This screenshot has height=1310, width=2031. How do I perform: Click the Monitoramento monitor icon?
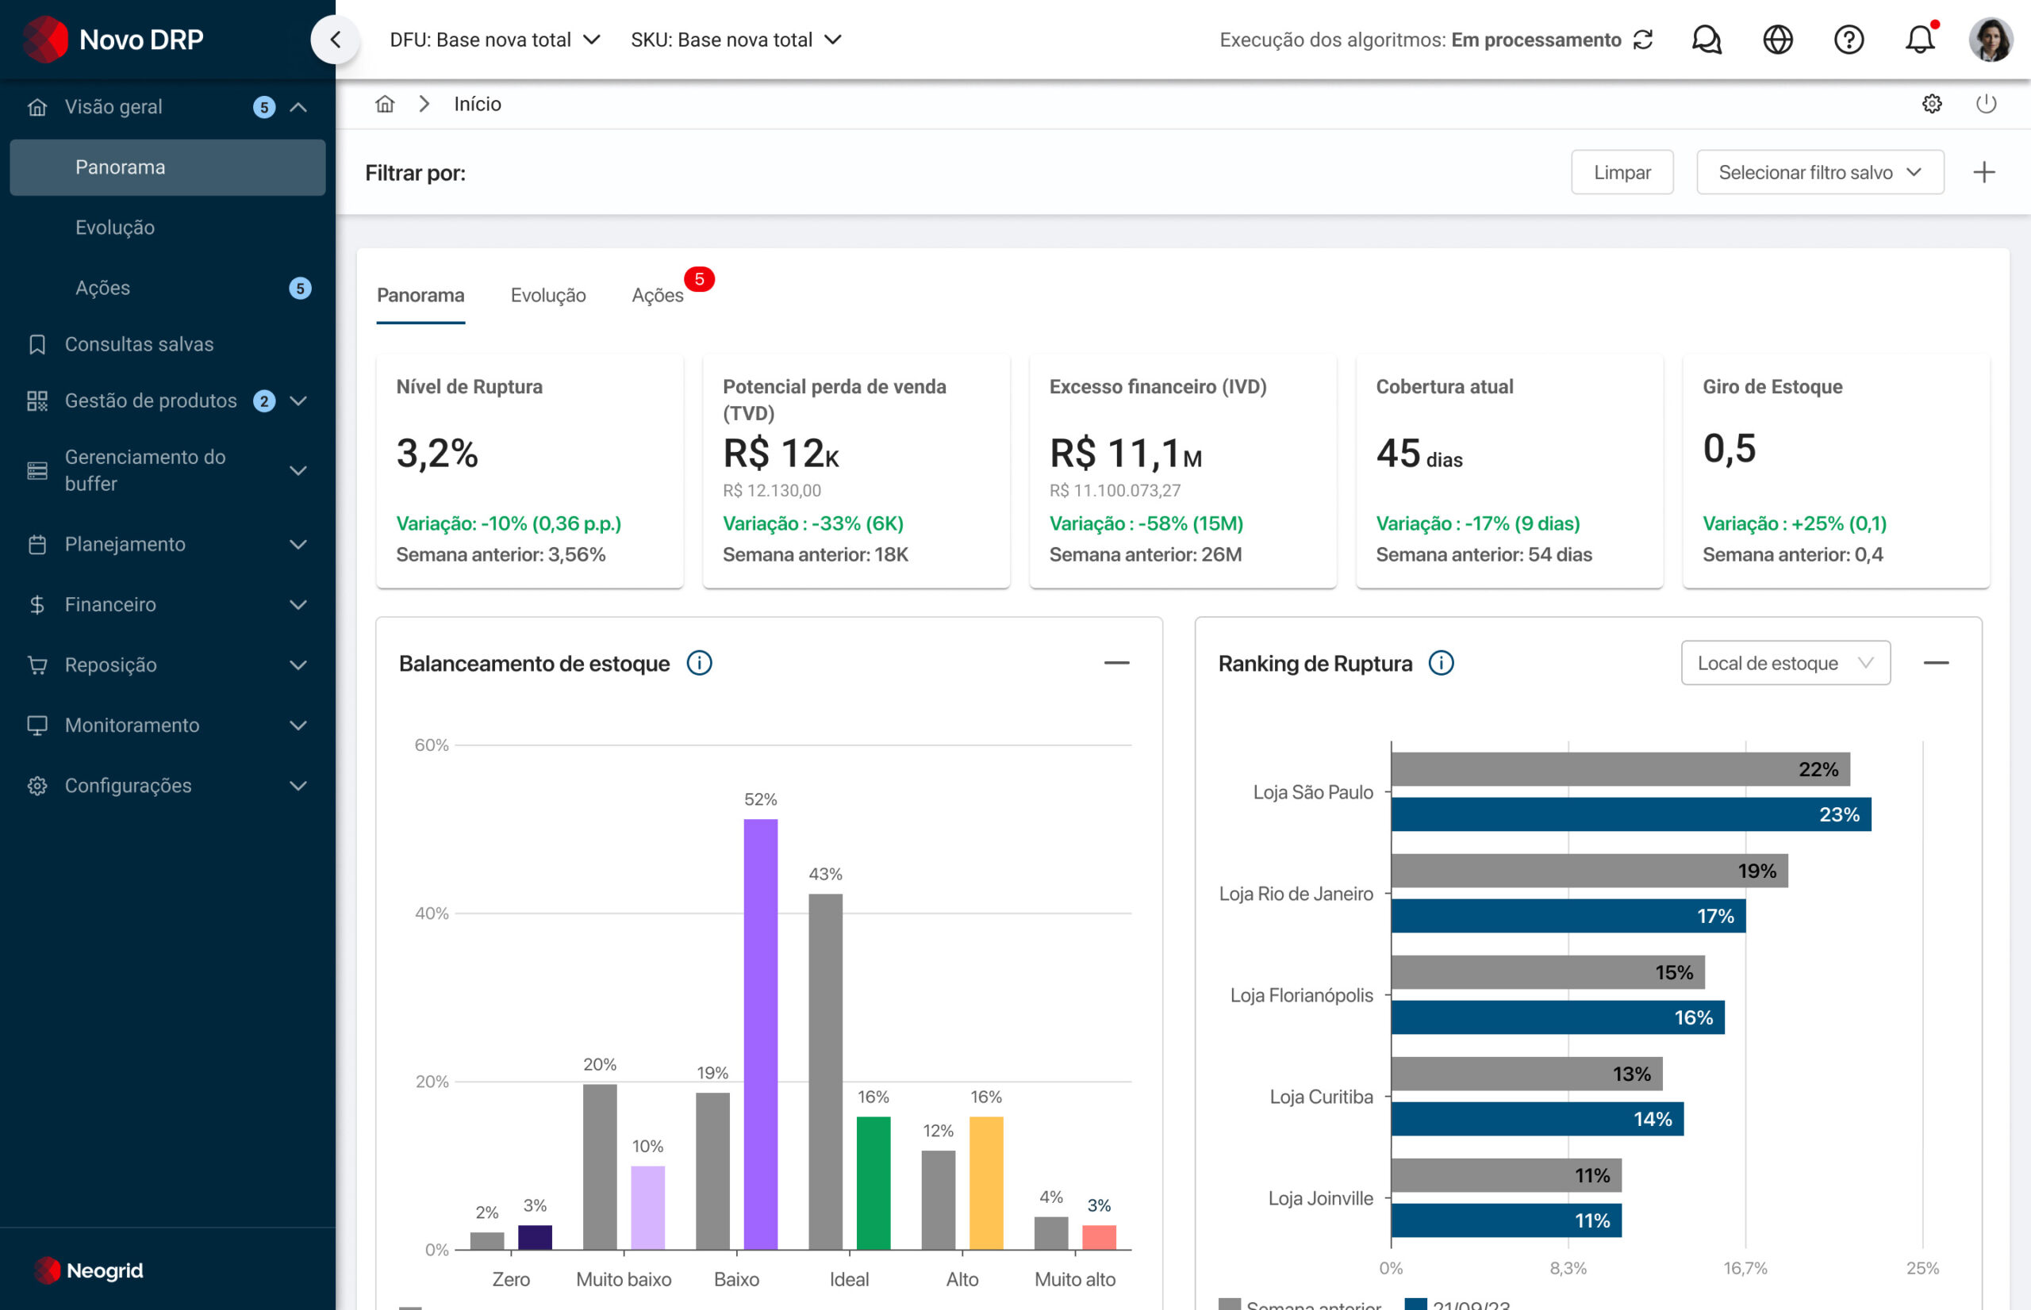click(36, 726)
